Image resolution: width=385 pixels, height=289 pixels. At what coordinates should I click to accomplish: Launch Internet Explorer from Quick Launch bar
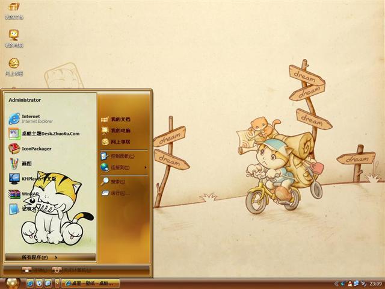coord(30,284)
